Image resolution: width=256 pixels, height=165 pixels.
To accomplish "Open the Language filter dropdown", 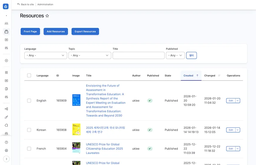I will click(46, 55).
